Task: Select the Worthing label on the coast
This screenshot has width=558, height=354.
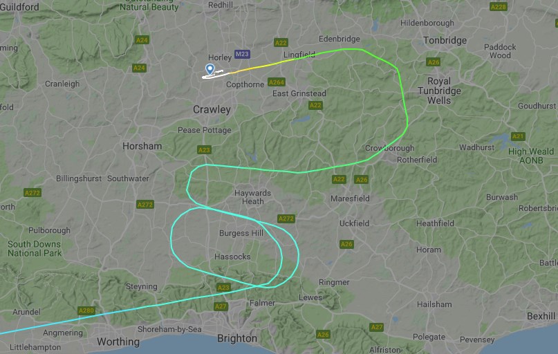Action: [x=118, y=342]
